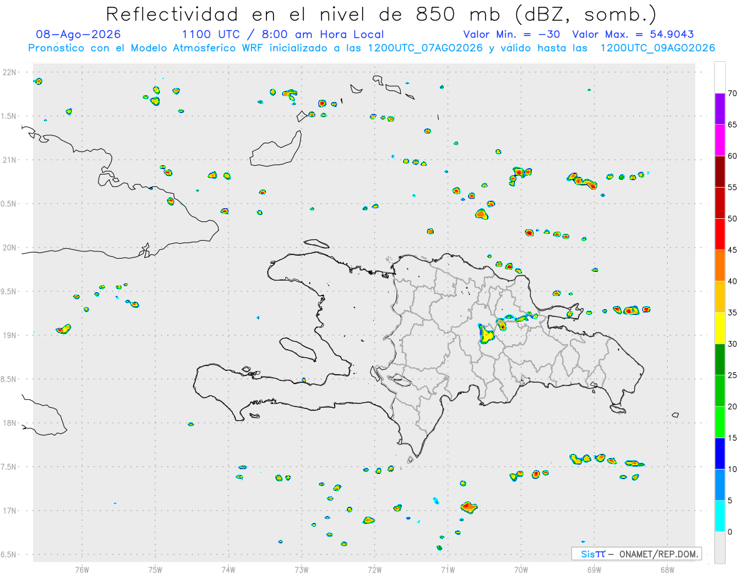Click the '22N' latitude label
The width and height of the screenshot is (749, 578).
point(10,72)
